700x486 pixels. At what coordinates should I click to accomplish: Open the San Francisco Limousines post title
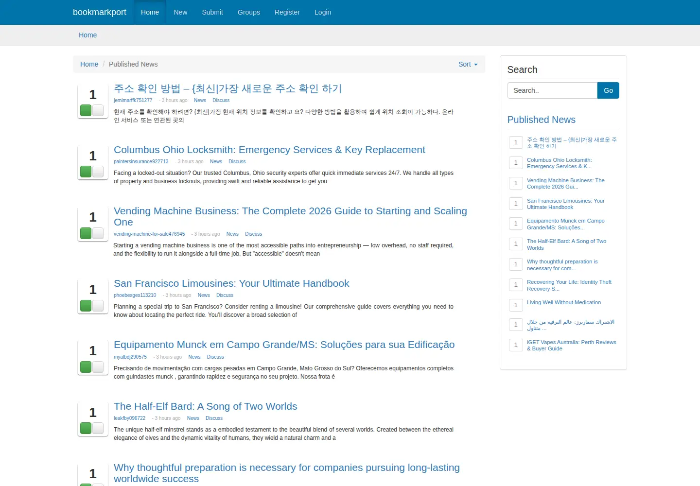coord(231,283)
